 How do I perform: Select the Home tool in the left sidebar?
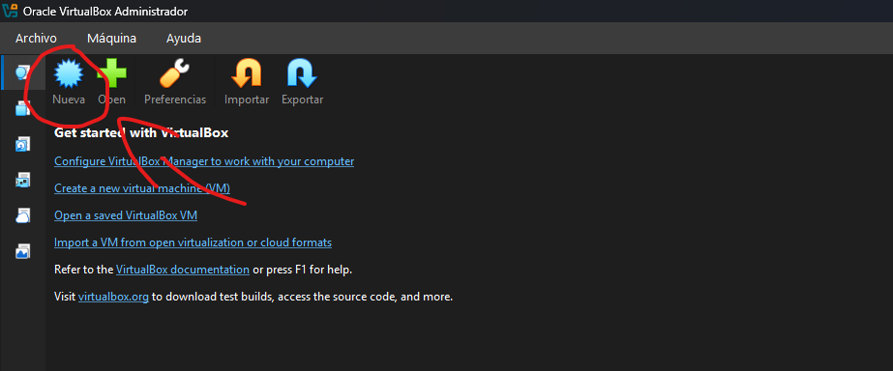(x=23, y=72)
